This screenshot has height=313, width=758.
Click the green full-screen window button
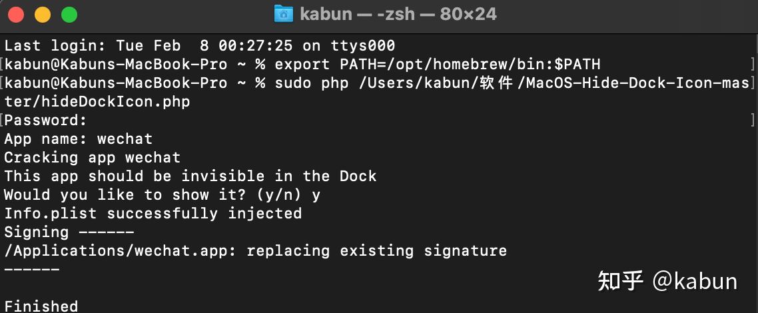point(69,15)
